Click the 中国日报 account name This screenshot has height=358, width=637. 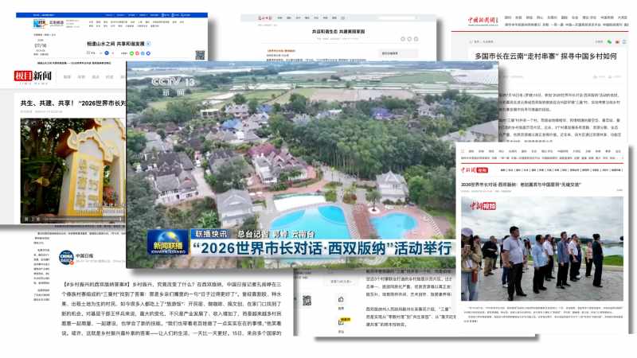(x=84, y=255)
